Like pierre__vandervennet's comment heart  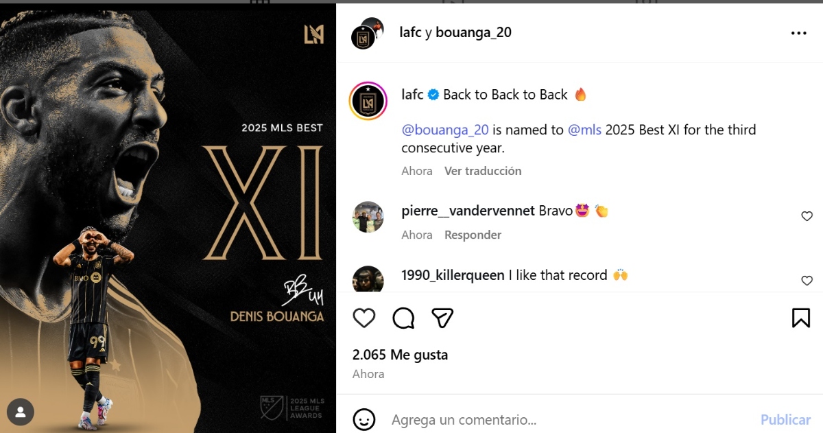[807, 216]
